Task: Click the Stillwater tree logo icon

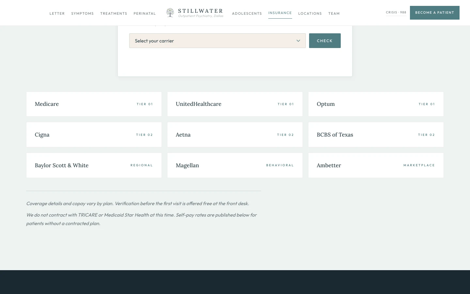Action: pos(170,12)
